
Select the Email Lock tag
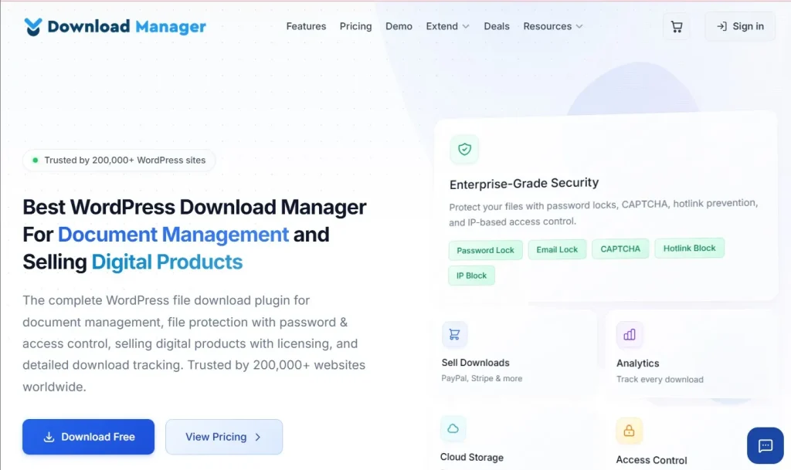(557, 249)
